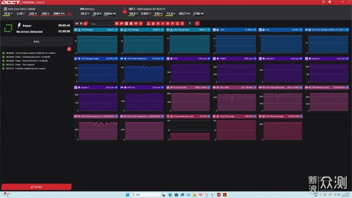The height and width of the screenshot is (198, 352).
Task: Switch to the table view icon
Action: tap(81, 23)
